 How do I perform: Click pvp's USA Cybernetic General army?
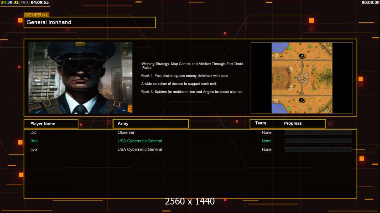140,149
